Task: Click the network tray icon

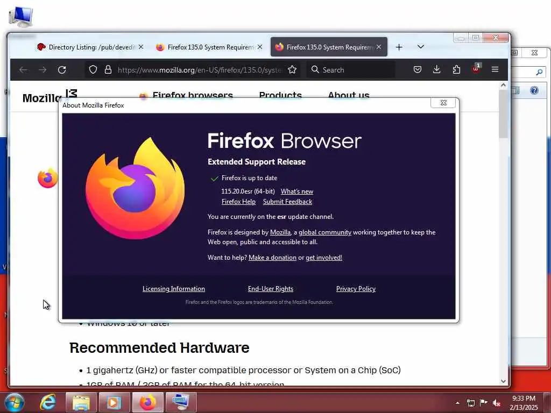Action: click(x=470, y=403)
